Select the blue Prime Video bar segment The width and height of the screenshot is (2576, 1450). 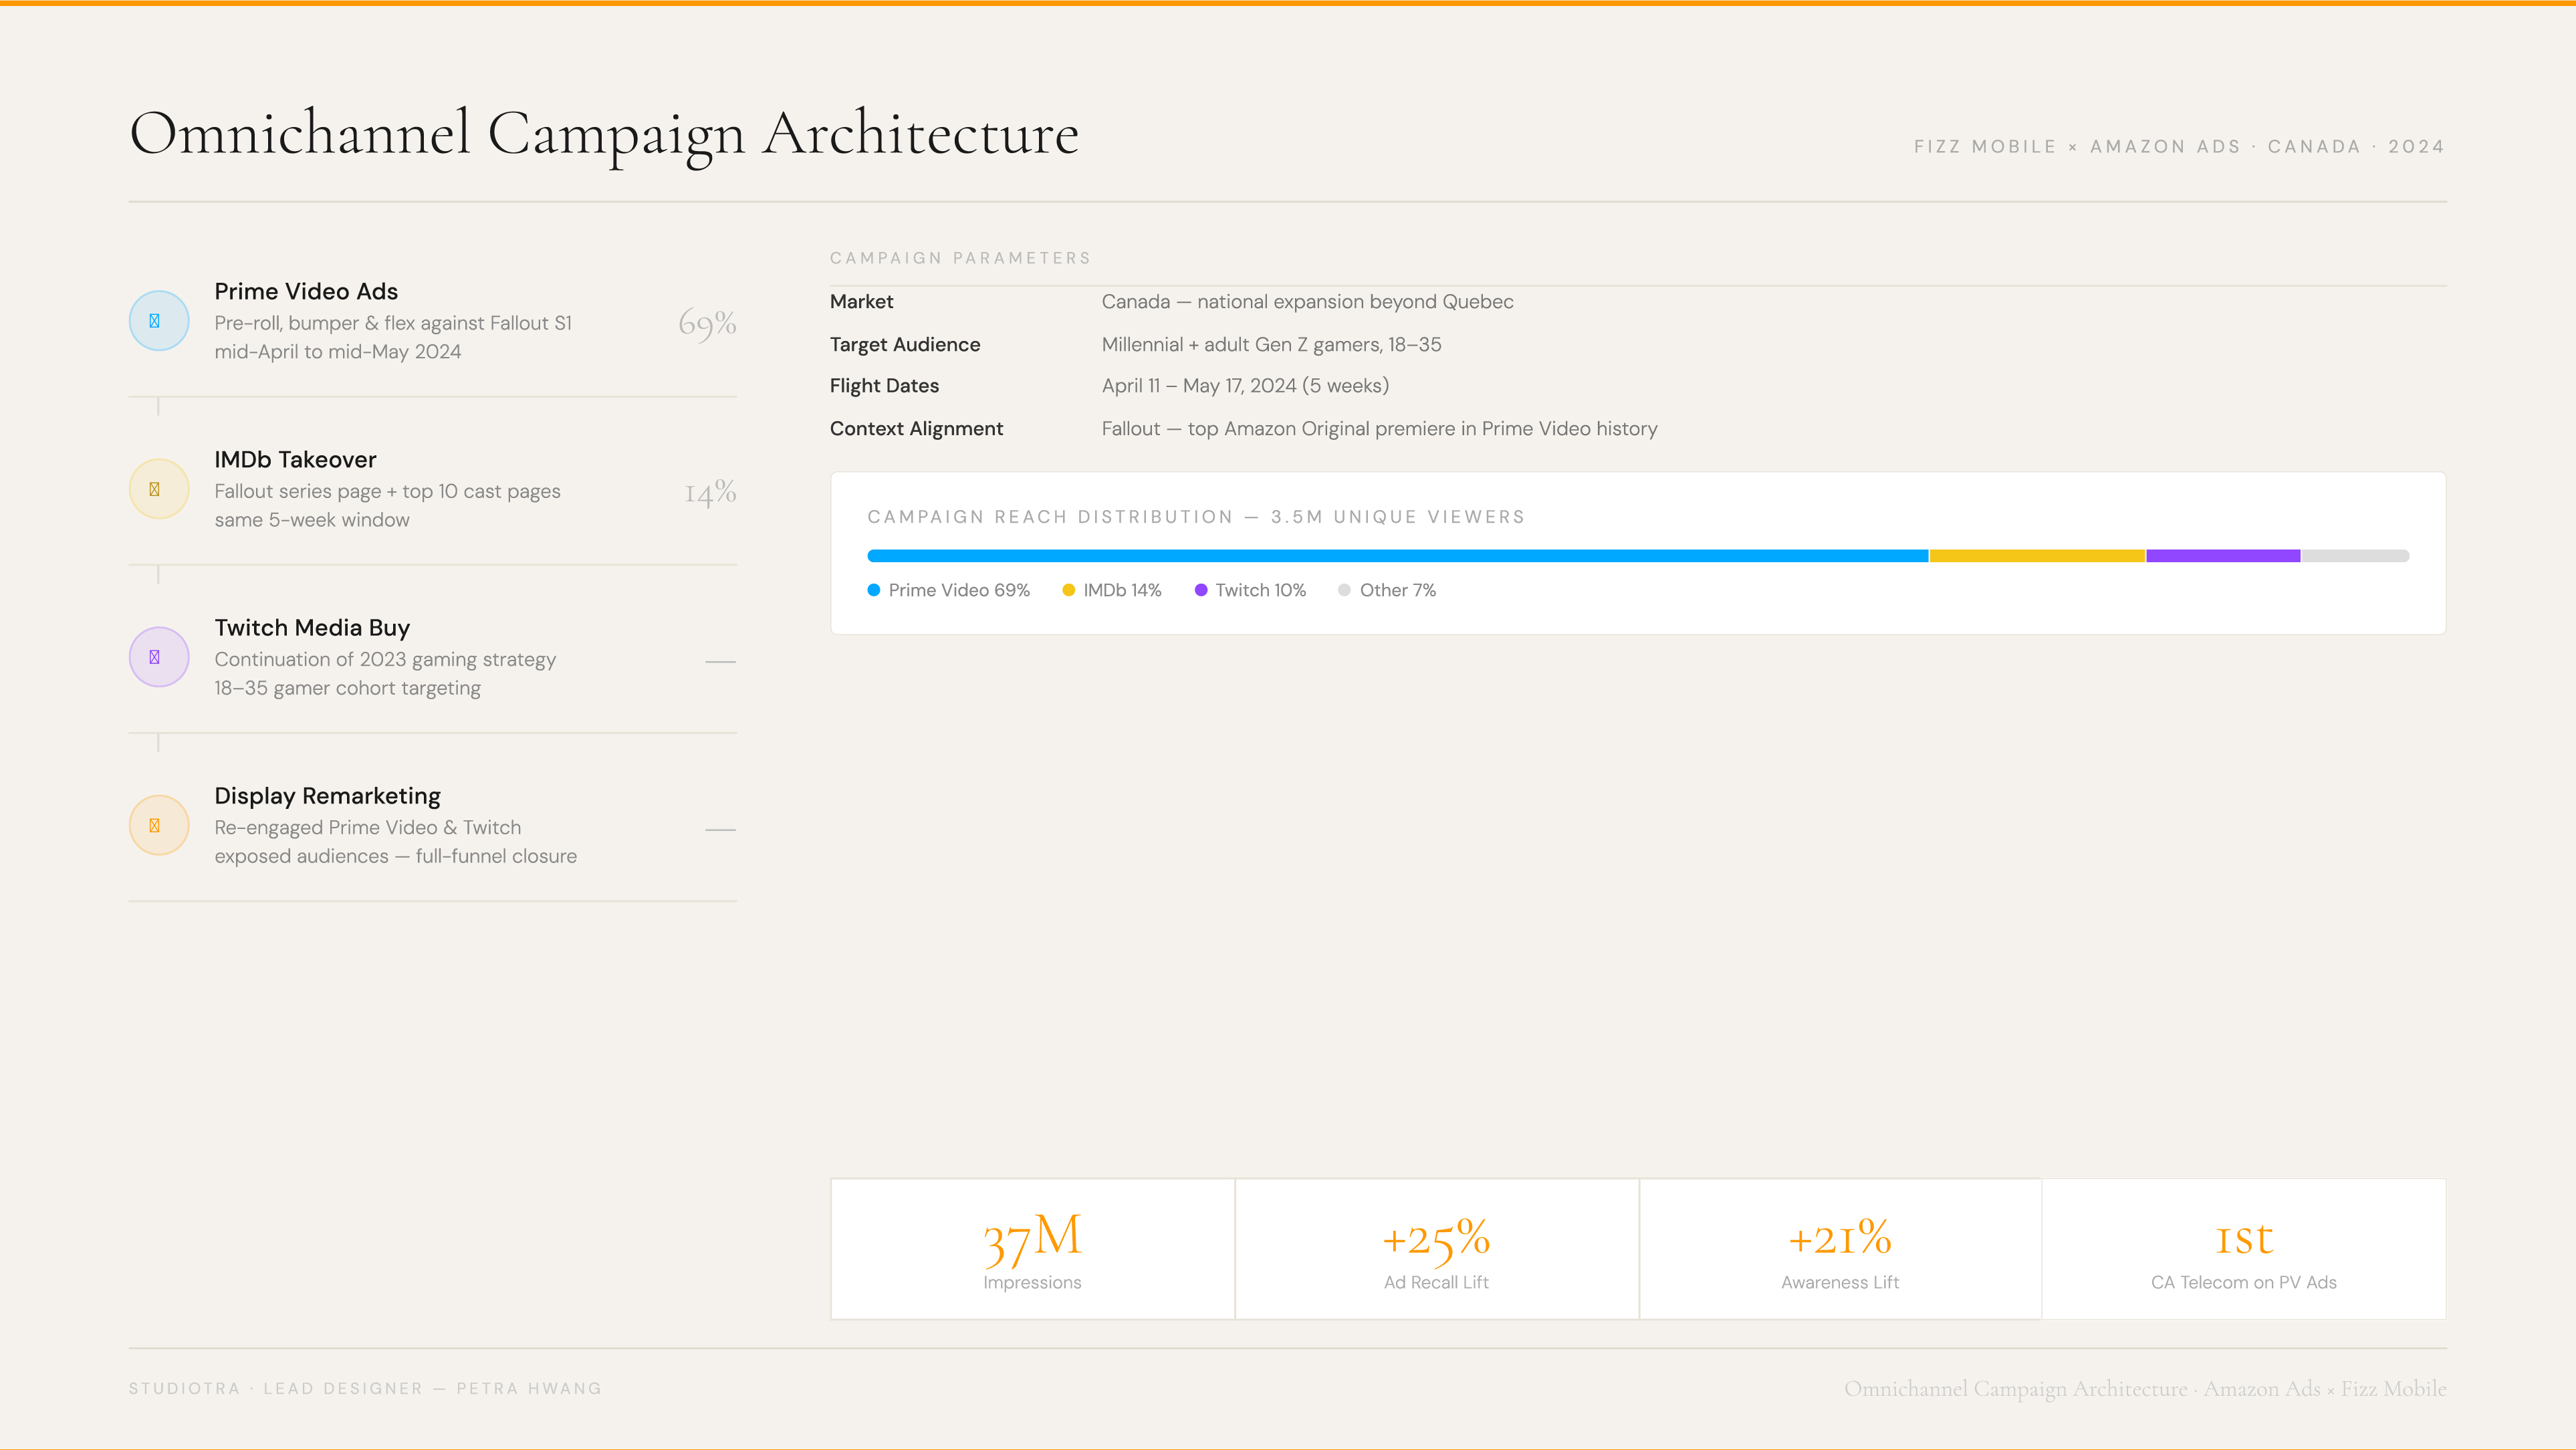point(1398,556)
